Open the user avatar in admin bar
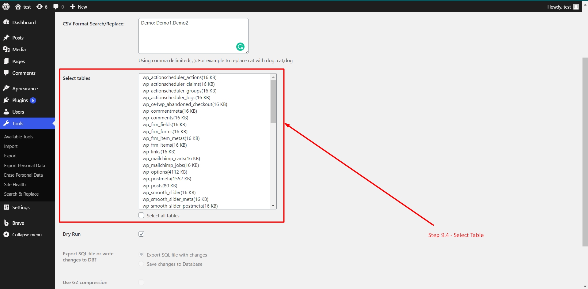588x289 pixels. coord(576,7)
